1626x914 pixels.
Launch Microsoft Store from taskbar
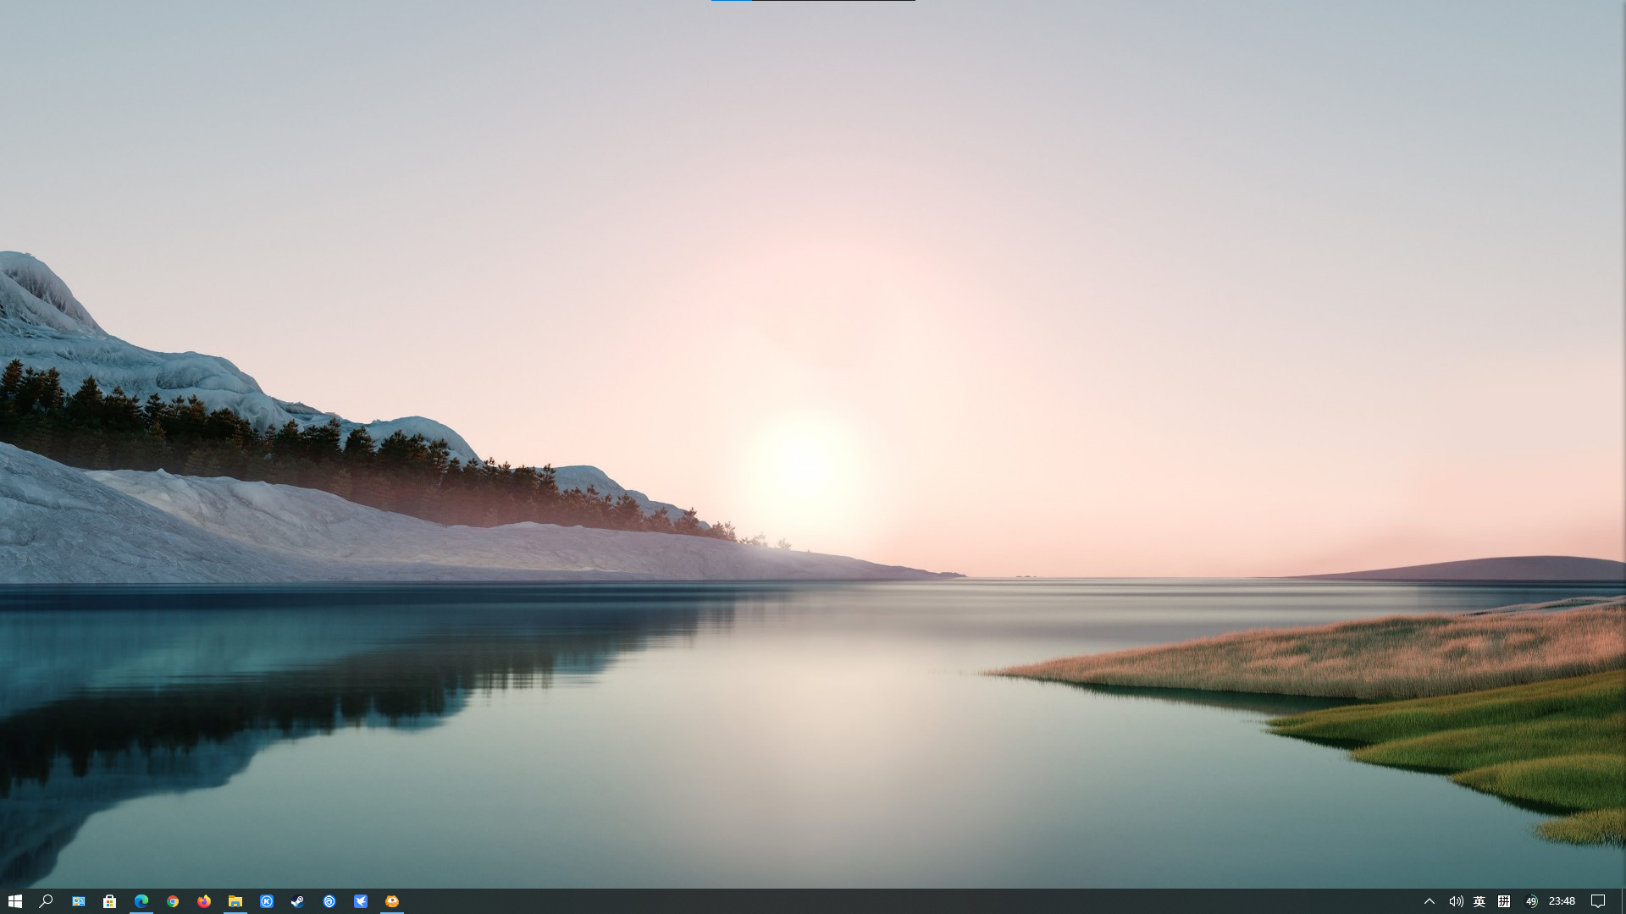point(109,901)
